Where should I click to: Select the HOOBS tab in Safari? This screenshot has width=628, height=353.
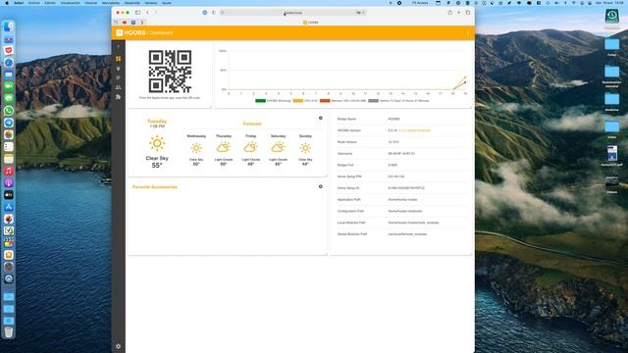pyautogui.click(x=310, y=23)
